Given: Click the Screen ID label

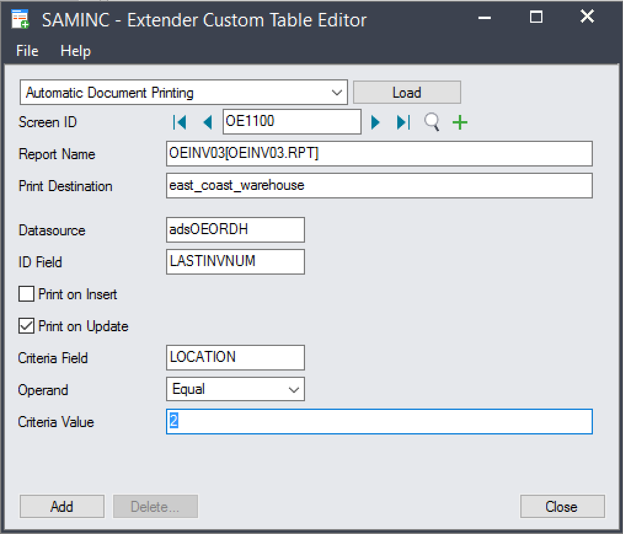Looking at the screenshot, I should coord(48,122).
